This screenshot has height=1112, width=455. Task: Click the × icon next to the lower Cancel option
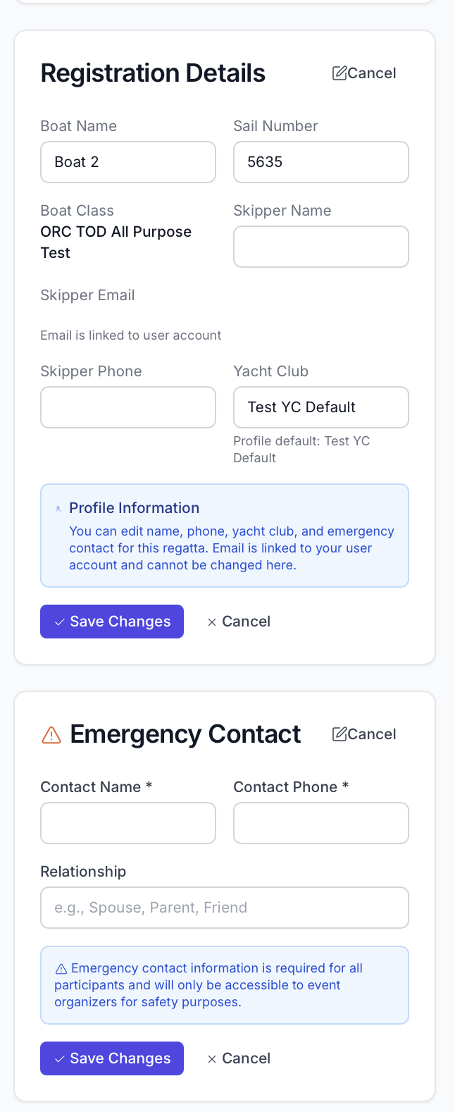(x=212, y=1058)
